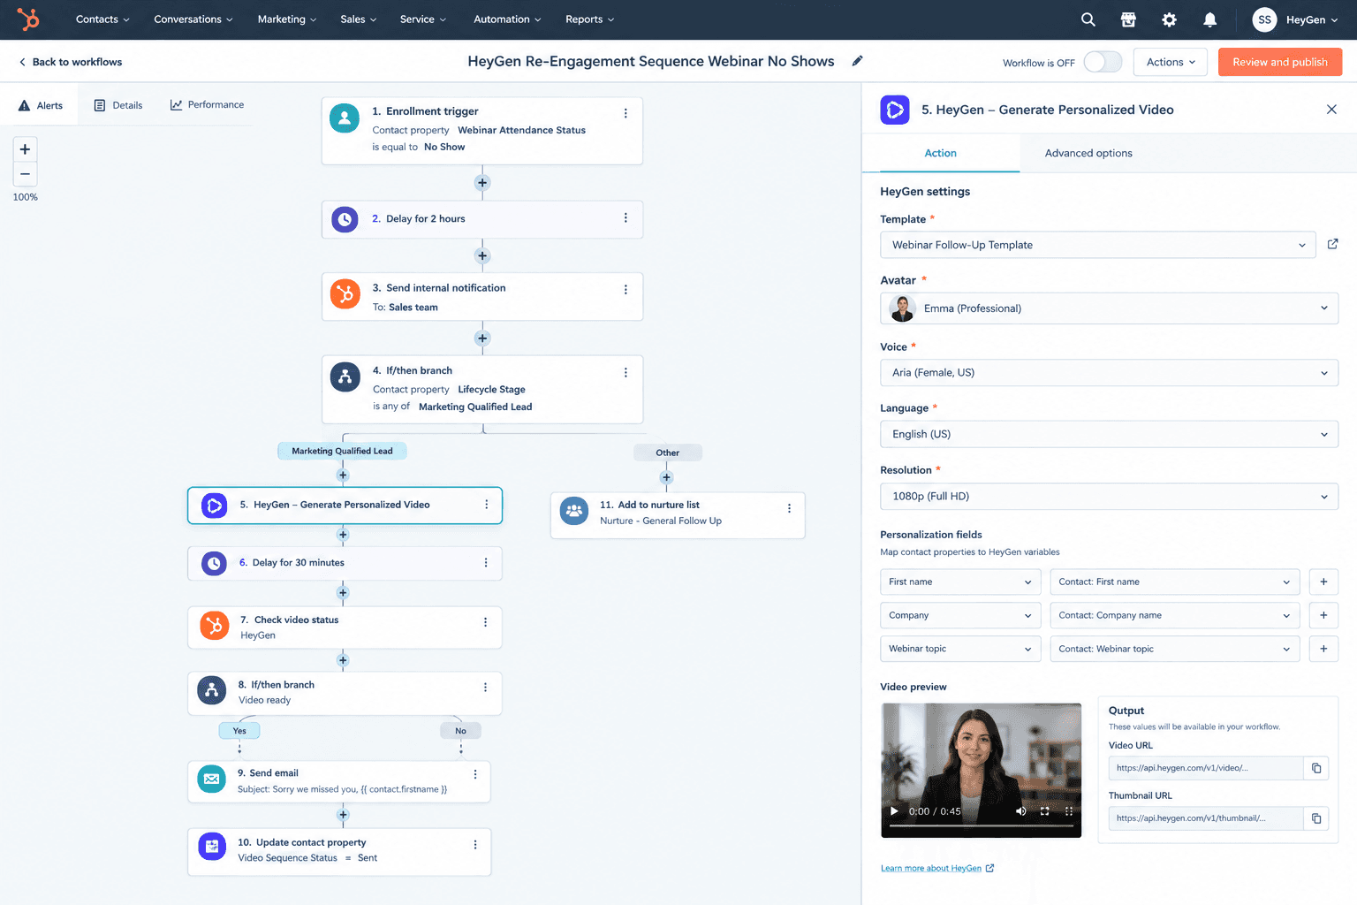
Task: Click the video preview progress bar
Action: coord(981,826)
